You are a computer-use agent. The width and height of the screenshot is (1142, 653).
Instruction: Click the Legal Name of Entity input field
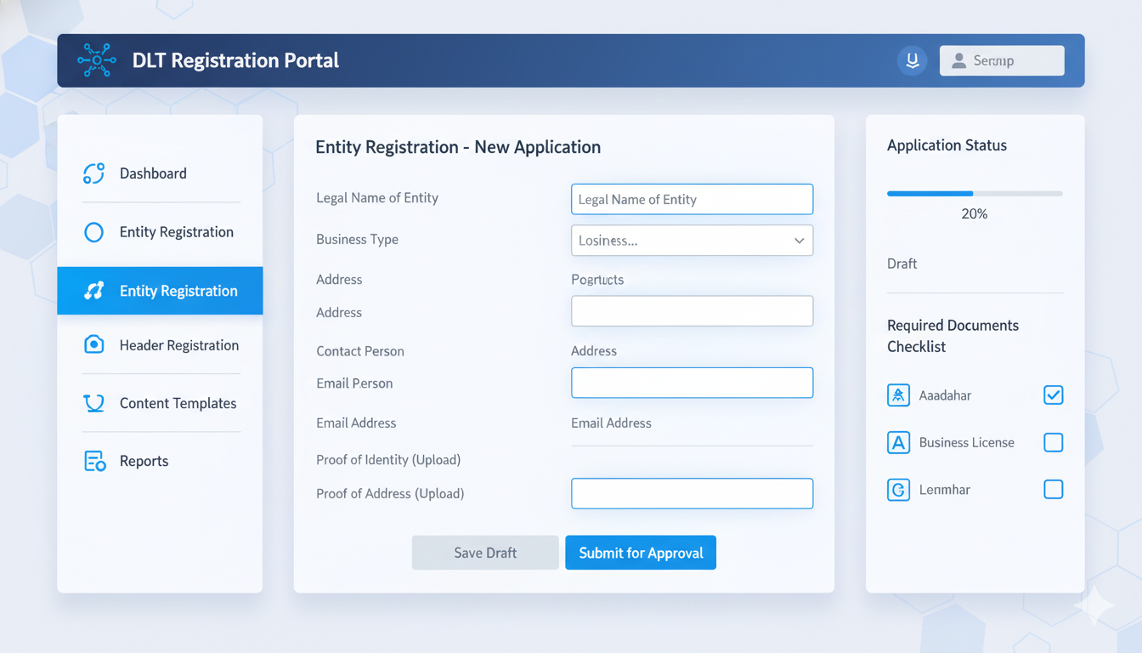pos(692,199)
